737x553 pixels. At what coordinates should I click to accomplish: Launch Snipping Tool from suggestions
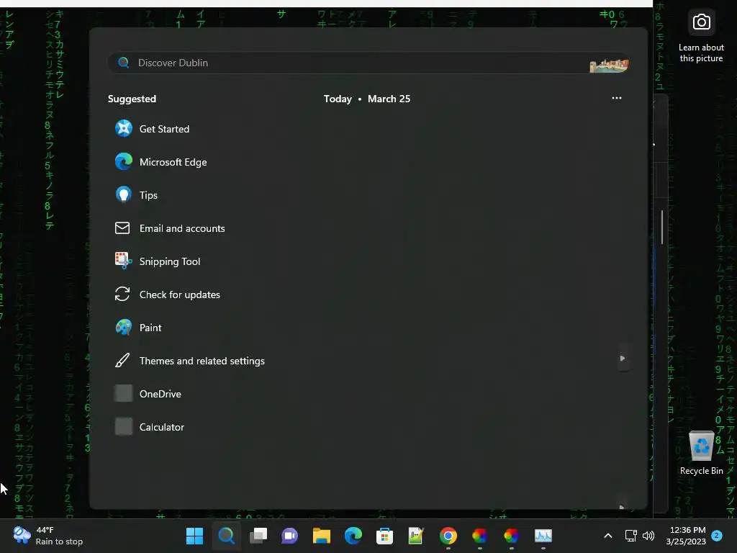point(158,261)
